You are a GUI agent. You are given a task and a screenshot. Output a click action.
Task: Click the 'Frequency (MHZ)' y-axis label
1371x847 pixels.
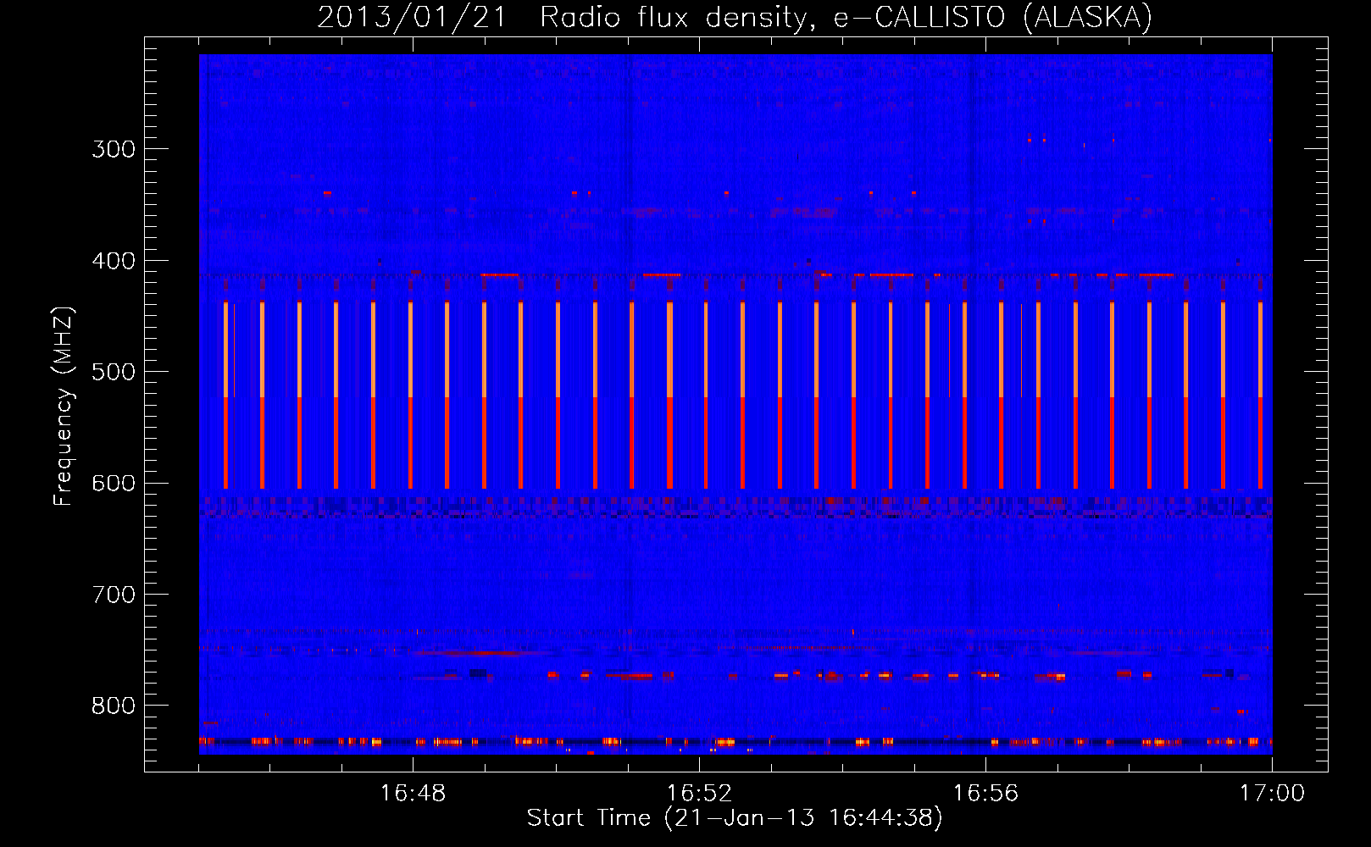(64, 407)
